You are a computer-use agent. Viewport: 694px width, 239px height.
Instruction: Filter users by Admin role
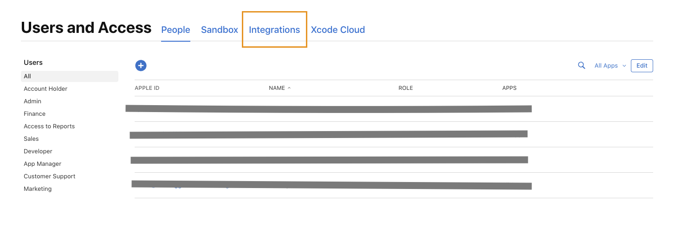tap(32, 101)
